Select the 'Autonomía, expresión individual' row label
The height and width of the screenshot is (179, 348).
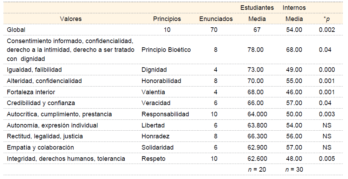tap(52, 125)
